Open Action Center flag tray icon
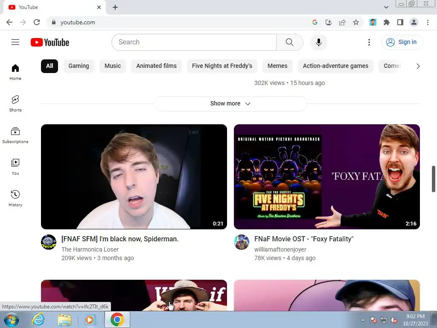Screen dimensions: 437x328 (373, 320)
